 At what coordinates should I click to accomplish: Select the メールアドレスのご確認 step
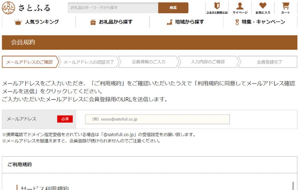pyautogui.click(x=29, y=62)
